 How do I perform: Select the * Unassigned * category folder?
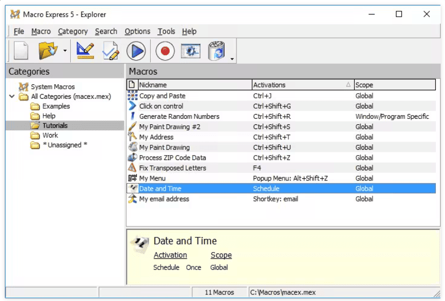65,145
